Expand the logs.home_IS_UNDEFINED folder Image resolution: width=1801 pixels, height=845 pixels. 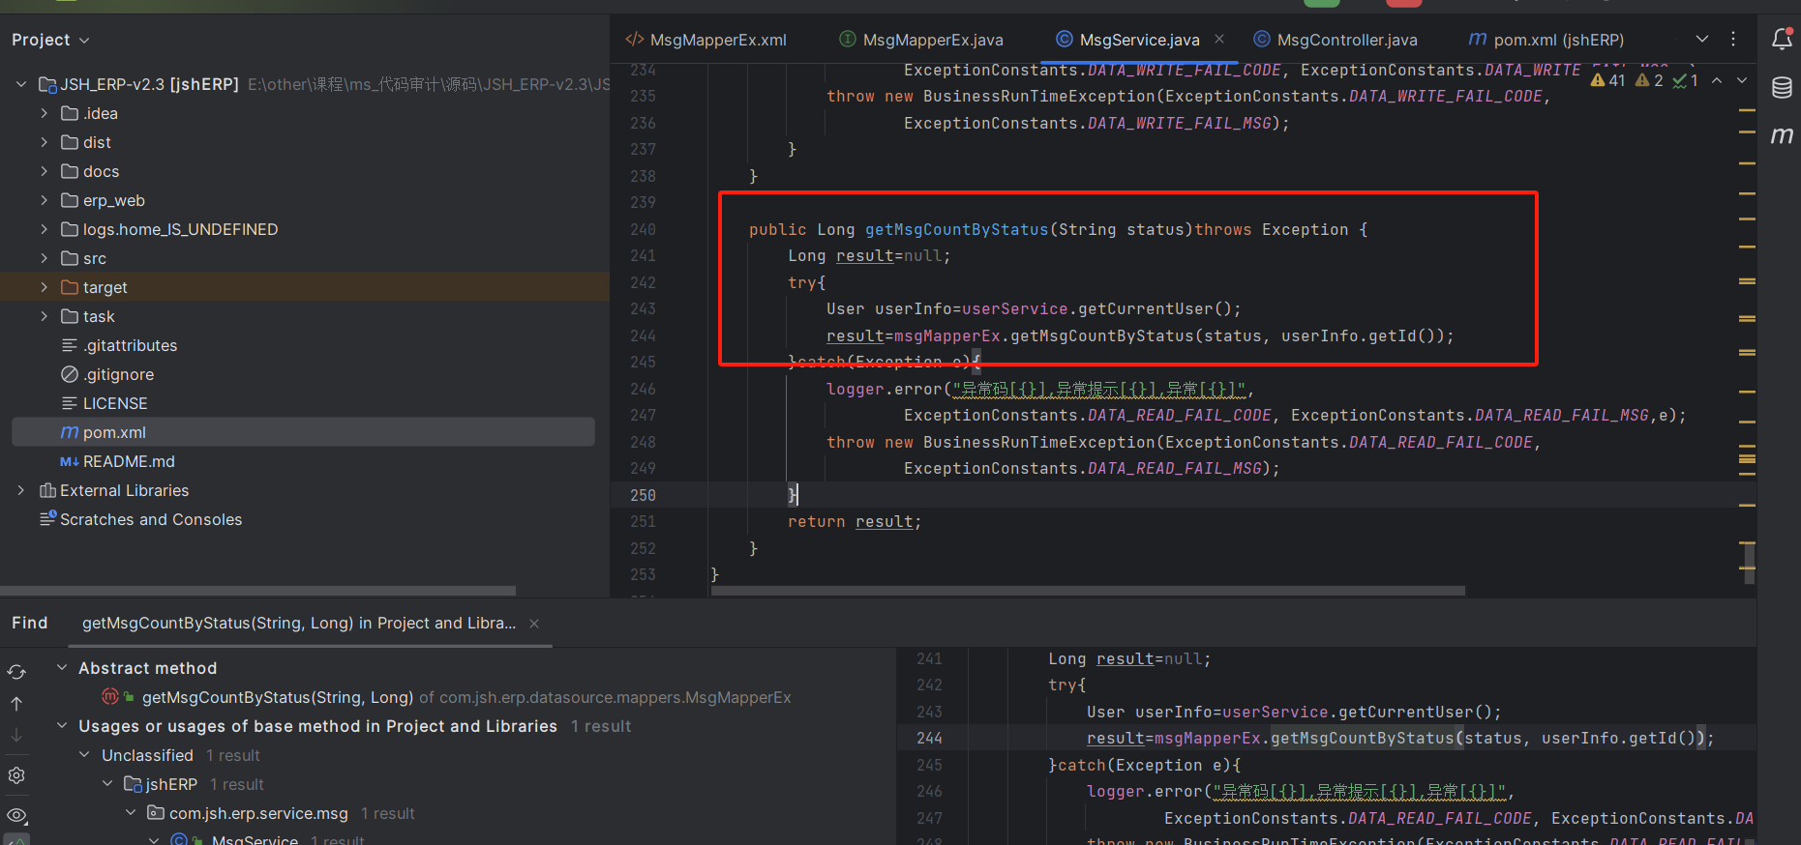pyautogui.click(x=44, y=229)
